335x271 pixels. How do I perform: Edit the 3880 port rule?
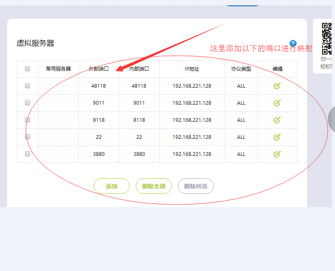point(277,154)
